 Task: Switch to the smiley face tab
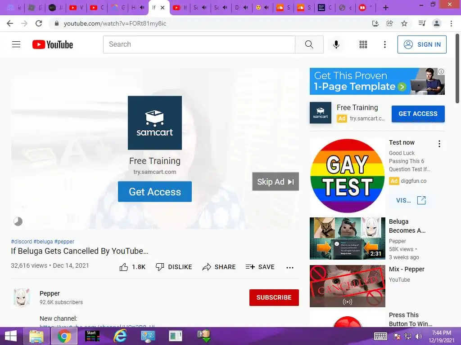coord(262,8)
